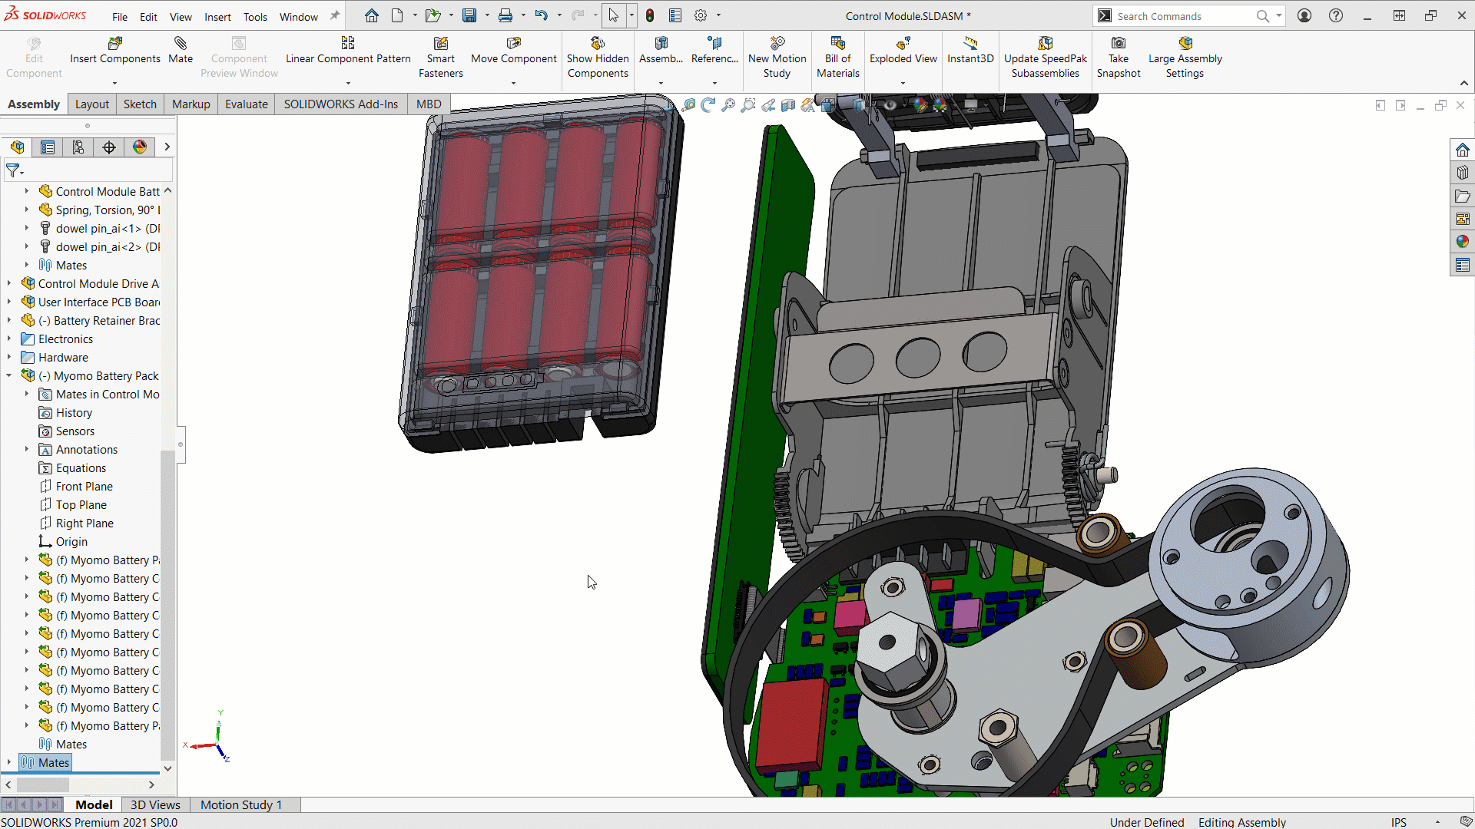The image size is (1475, 829).
Task: Expand the Myomo Battery Pack node
Action: click(8, 375)
